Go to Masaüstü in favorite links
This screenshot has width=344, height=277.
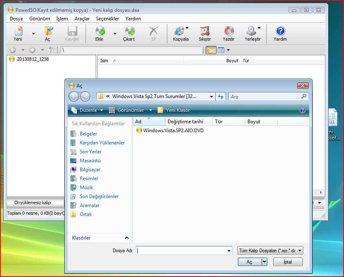90,161
